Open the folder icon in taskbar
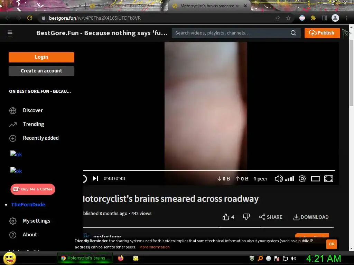Viewport: 354px width, 265px height. click(x=136, y=258)
